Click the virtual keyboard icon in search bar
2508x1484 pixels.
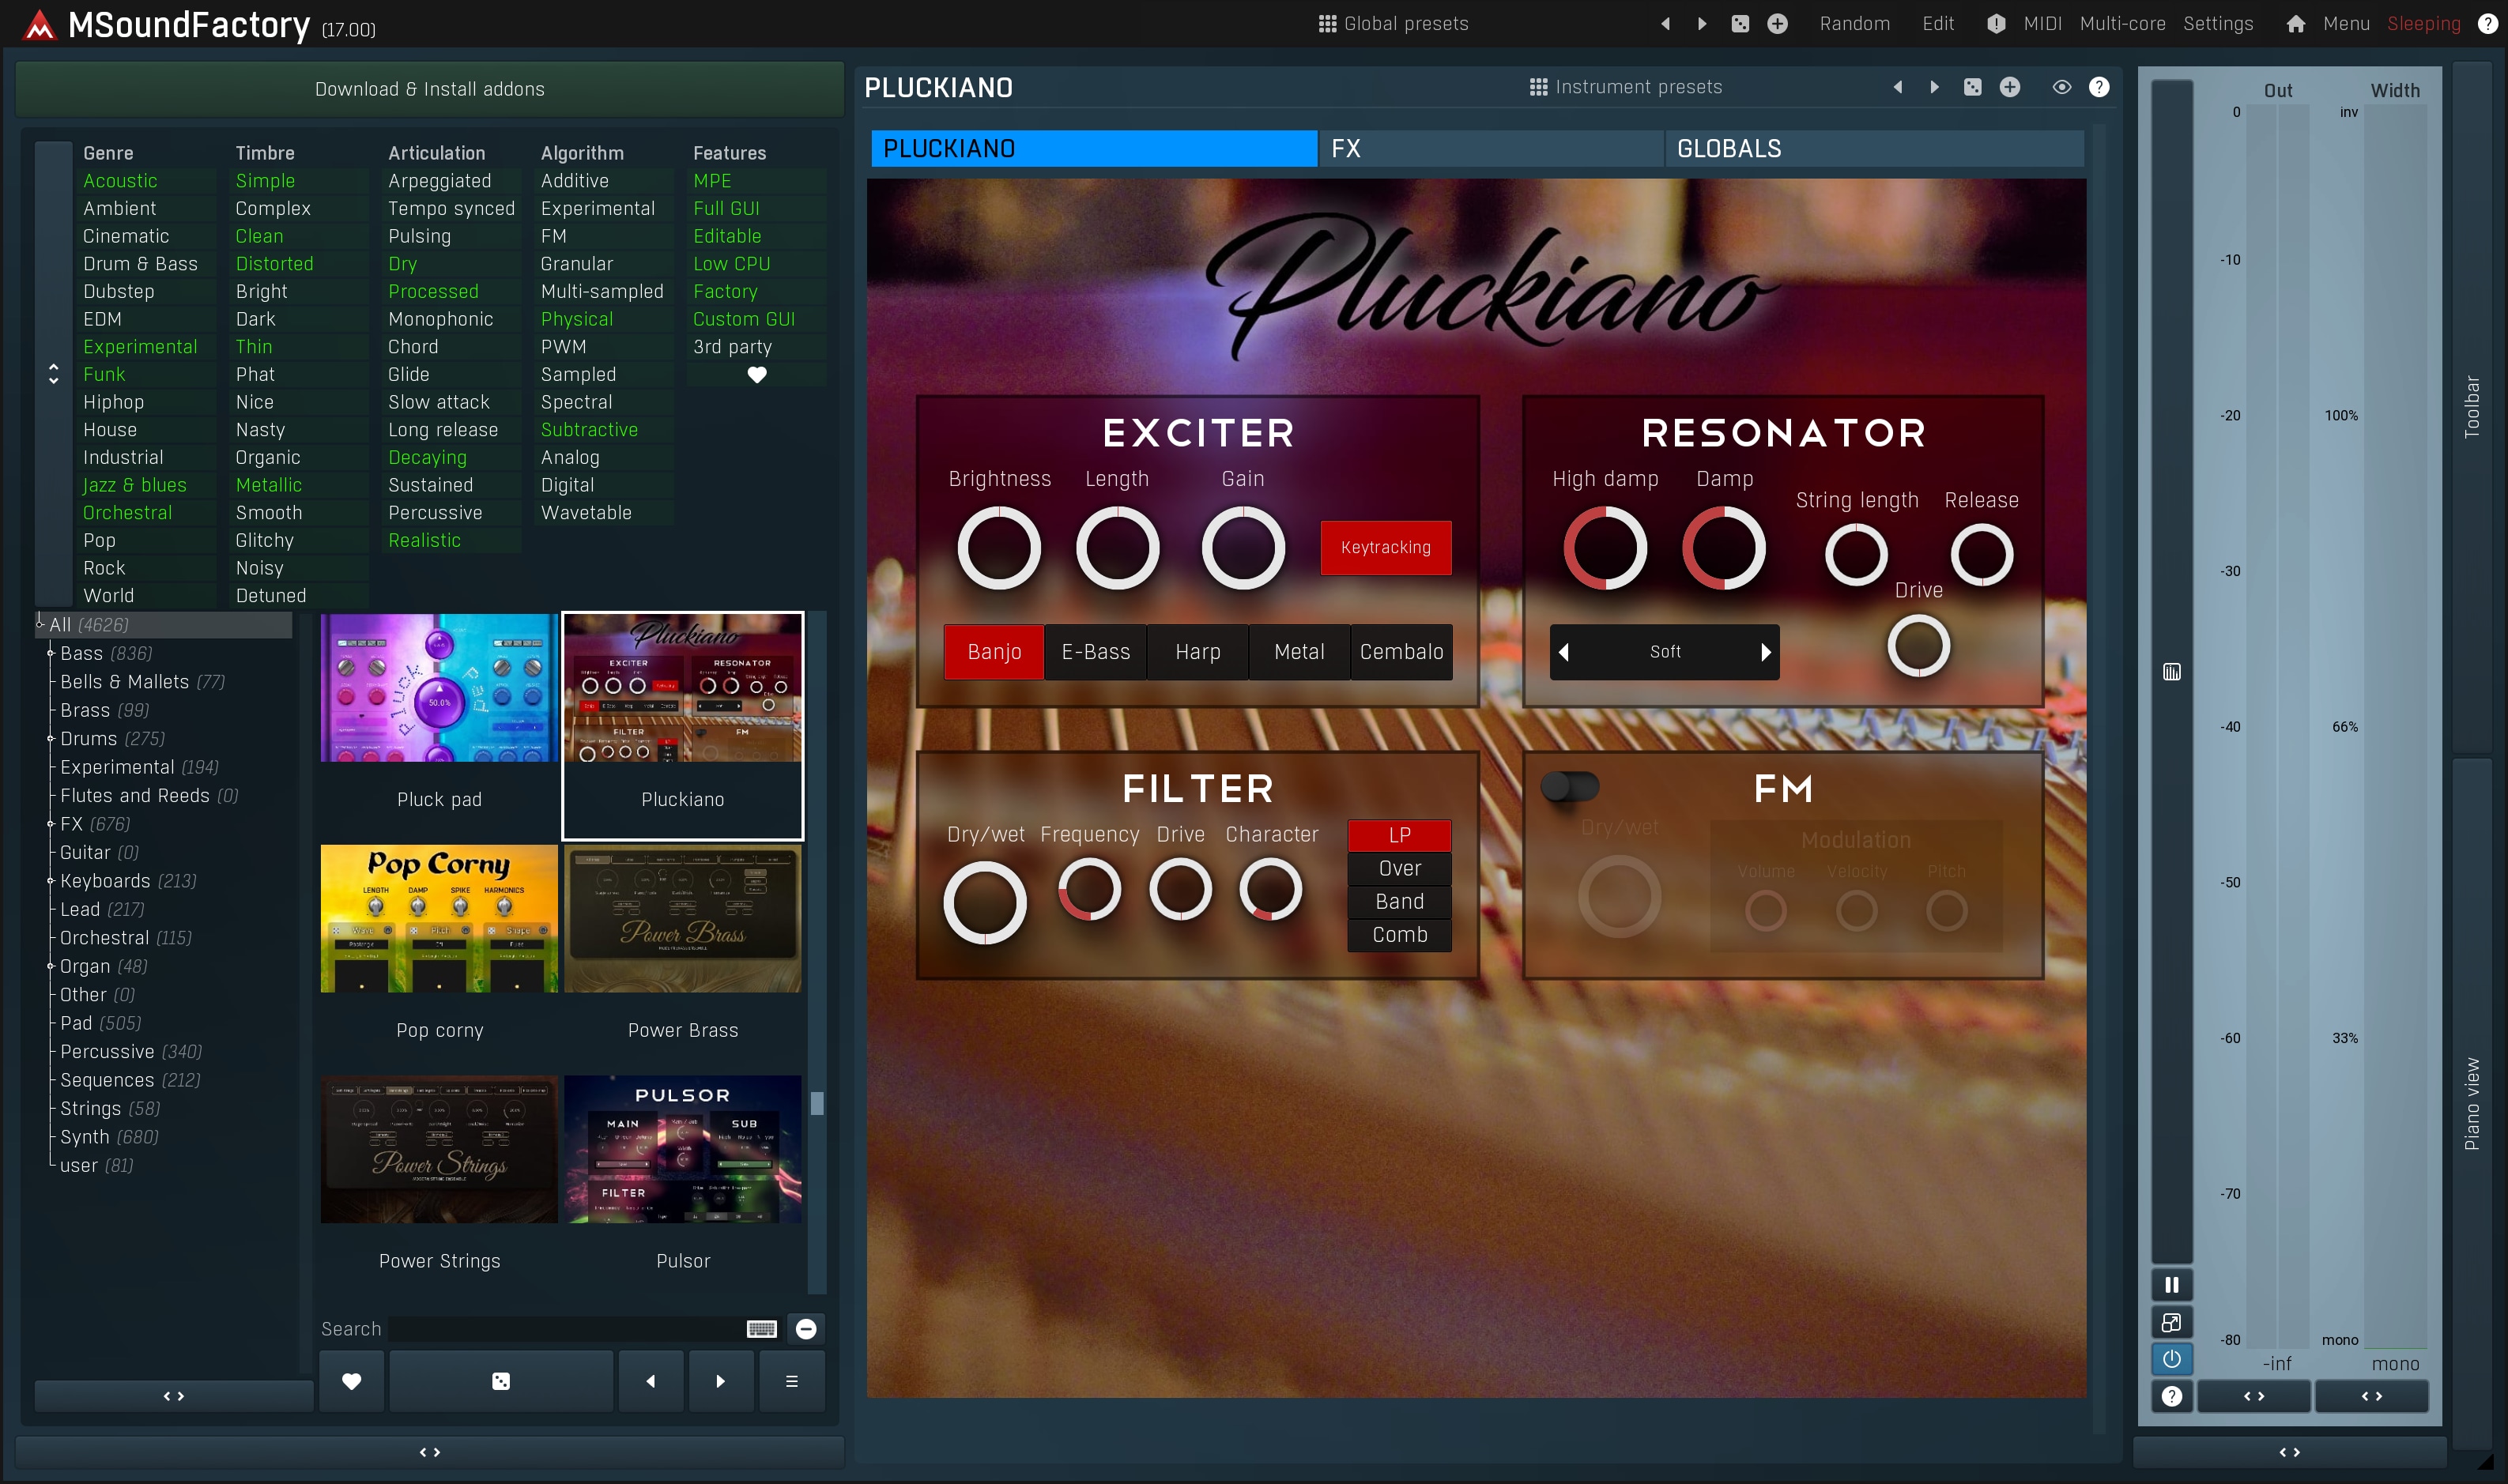tap(761, 1329)
